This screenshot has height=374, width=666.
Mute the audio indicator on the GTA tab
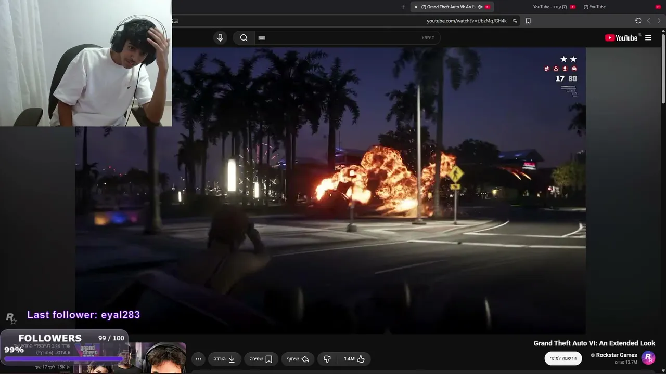(x=480, y=7)
